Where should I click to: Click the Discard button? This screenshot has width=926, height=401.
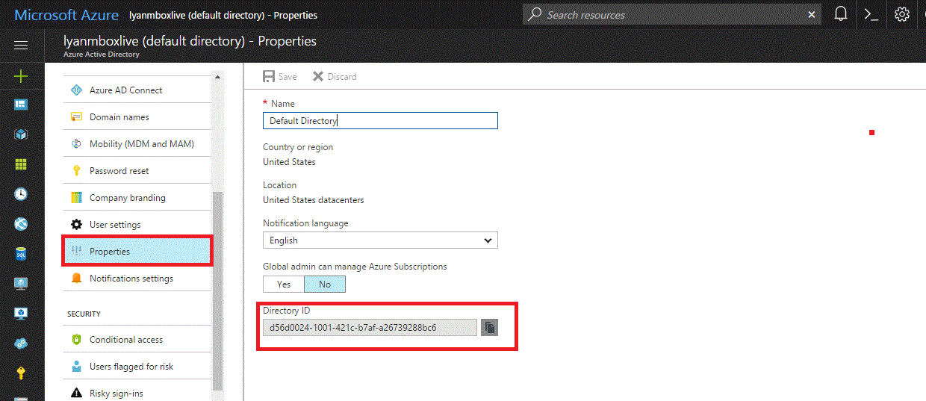coord(335,77)
